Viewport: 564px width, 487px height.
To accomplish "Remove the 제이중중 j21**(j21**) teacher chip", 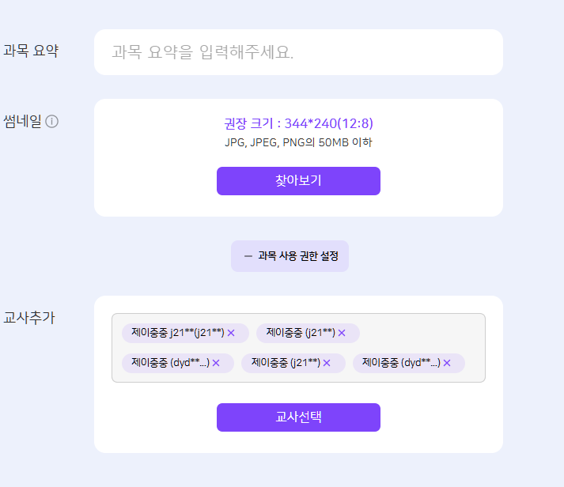I will [x=231, y=333].
